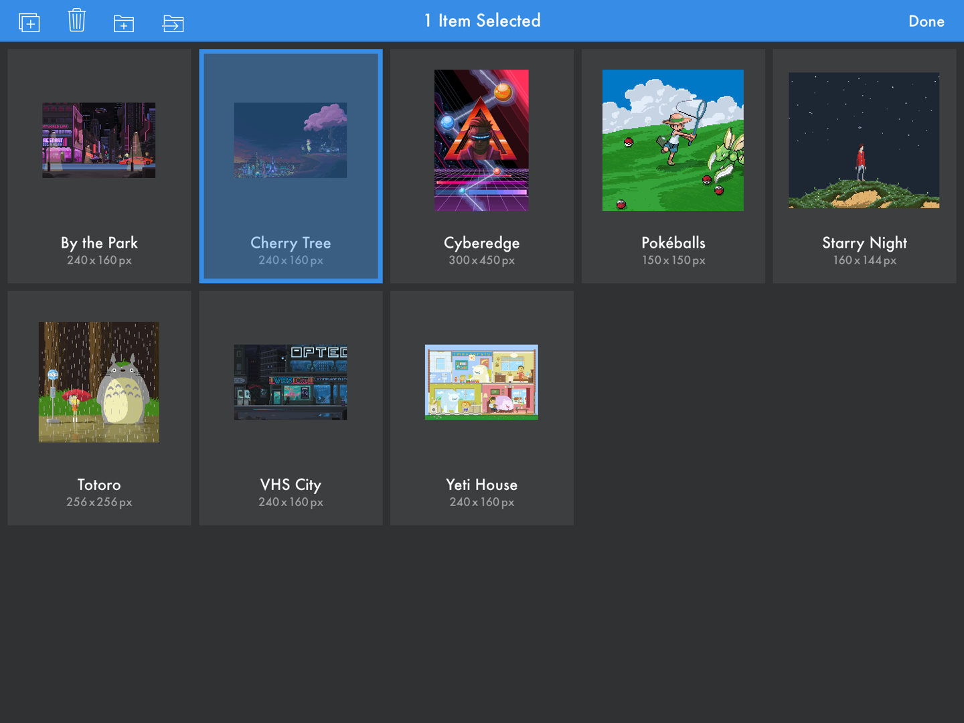Select the Yeti House thumbnail image
Screen dimensions: 964x723
pos(481,382)
